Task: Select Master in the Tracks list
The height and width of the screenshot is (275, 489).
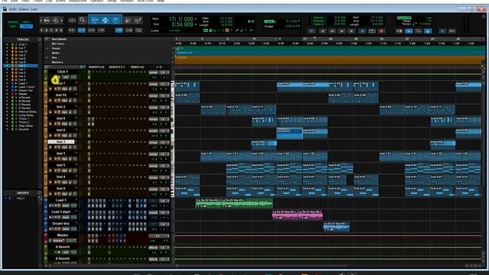Action: (x=23, y=94)
